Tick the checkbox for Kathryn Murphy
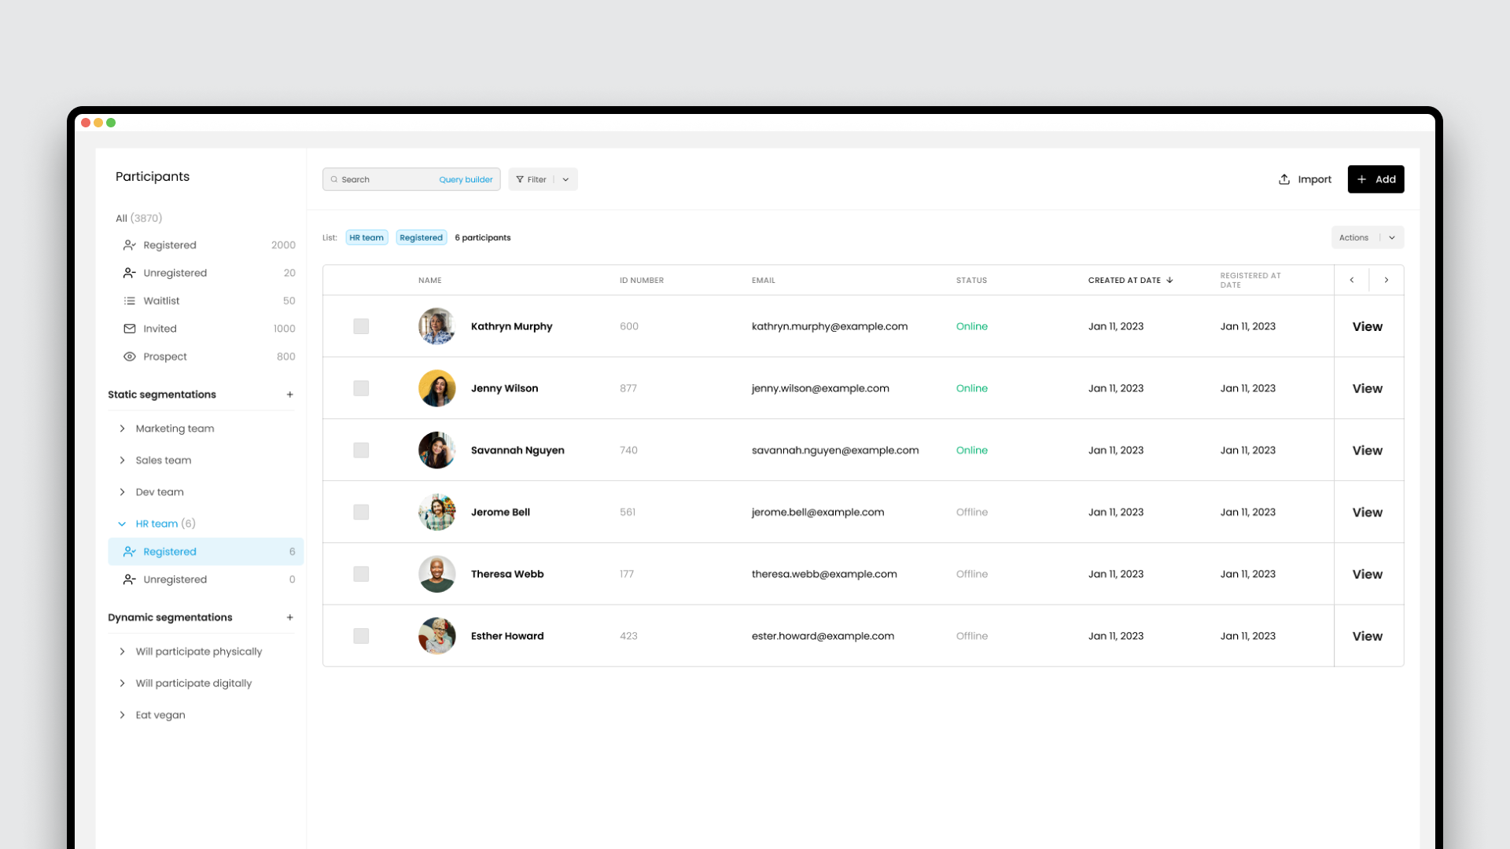This screenshot has height=849, width=1510. click(361, 326)
